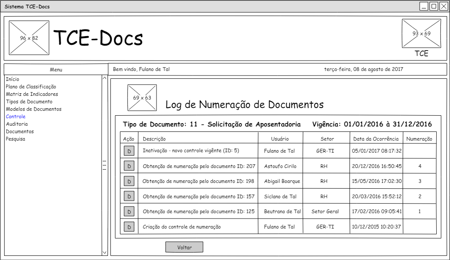Click the Log de Numeração page icon
Screen dimensions: 450x260
(142, 98)
